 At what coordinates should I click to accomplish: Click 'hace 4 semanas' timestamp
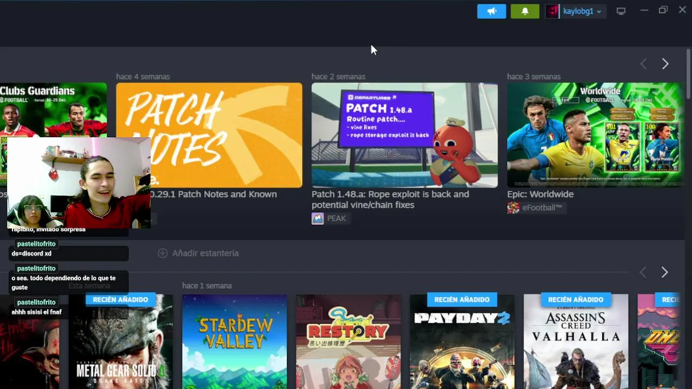click(x=143, y=77)
